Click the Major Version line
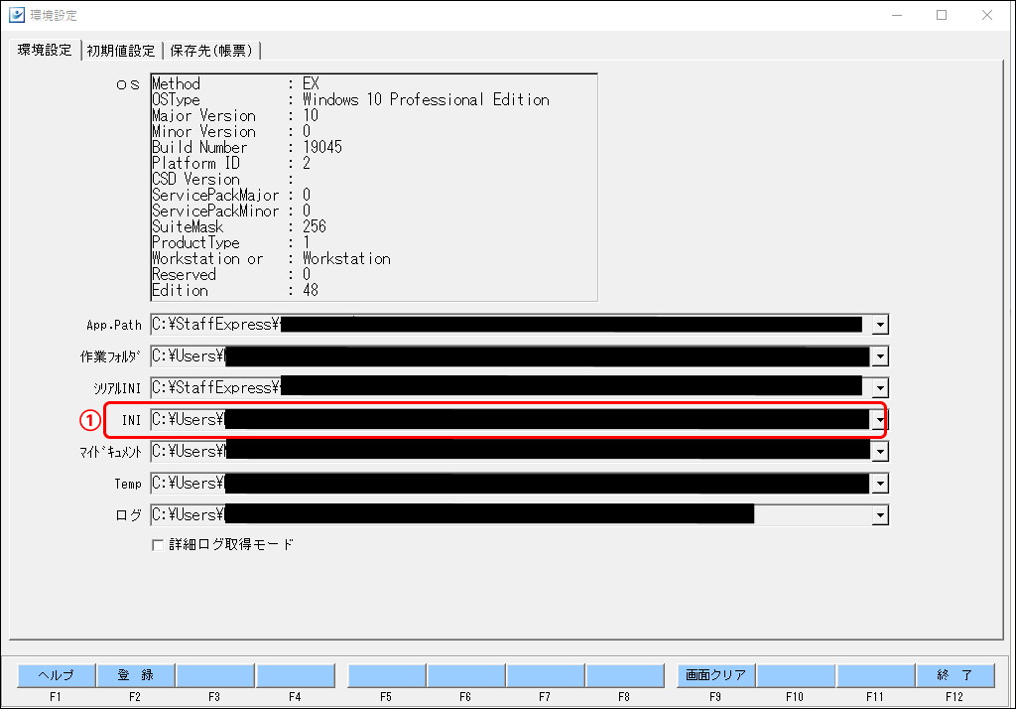 coord(235,115)
